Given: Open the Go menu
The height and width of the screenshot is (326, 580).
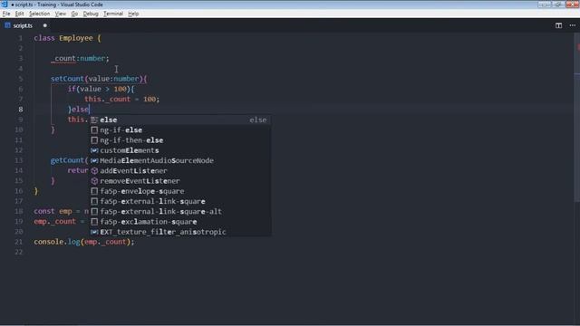Looking at the screenshot, I should click(74, 14).
